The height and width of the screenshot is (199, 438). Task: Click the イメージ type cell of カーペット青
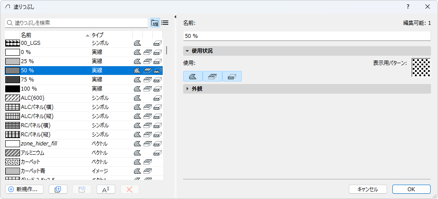[100, 171]
